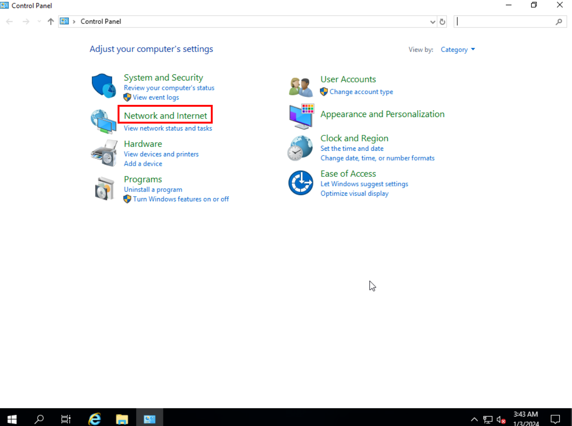The height and width of the screenshot is (426, 572).
Task: Expand the View by Category dropdown
Action: click(458, 50)
